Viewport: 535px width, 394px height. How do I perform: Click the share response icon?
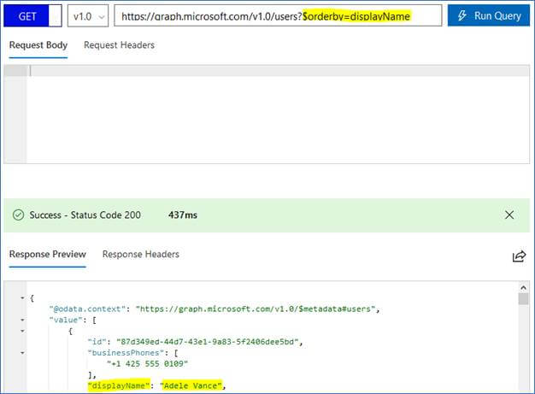point(518,256)
